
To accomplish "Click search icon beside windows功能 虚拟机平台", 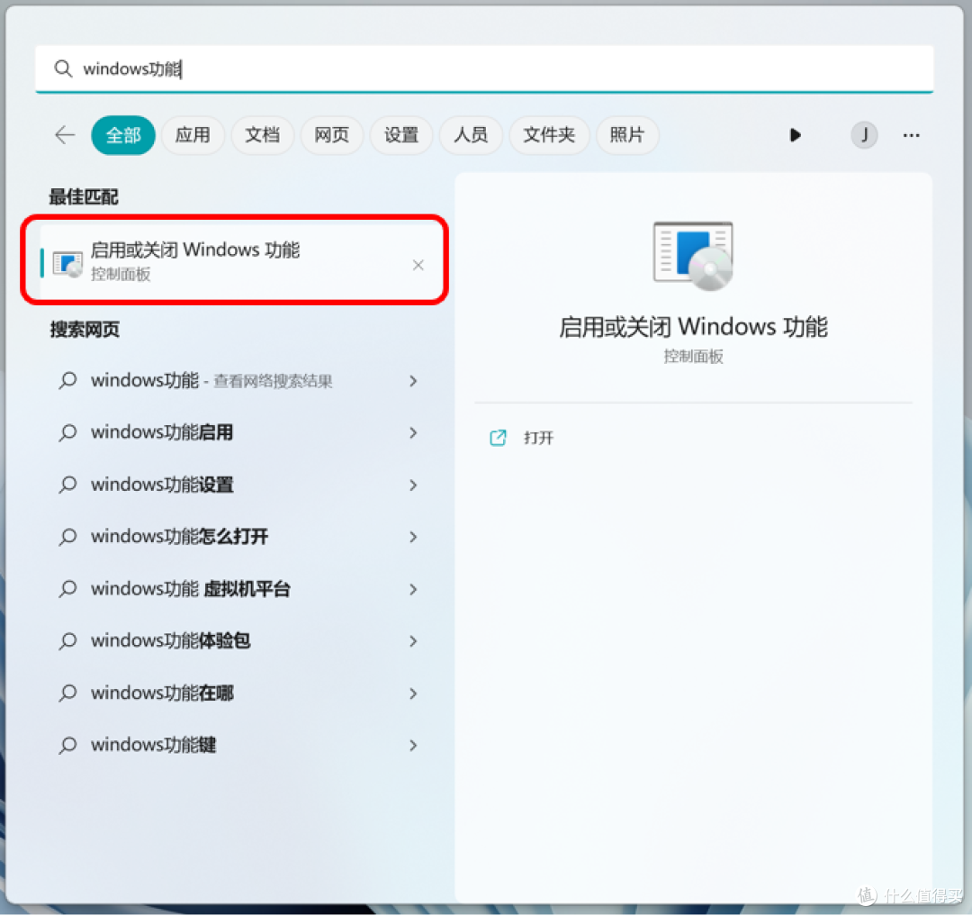I will [67, 588].
